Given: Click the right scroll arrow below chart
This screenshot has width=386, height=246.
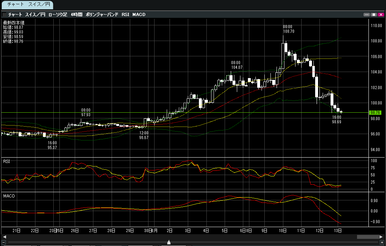Looking at the screenshot, I should (x=381, y=237).
